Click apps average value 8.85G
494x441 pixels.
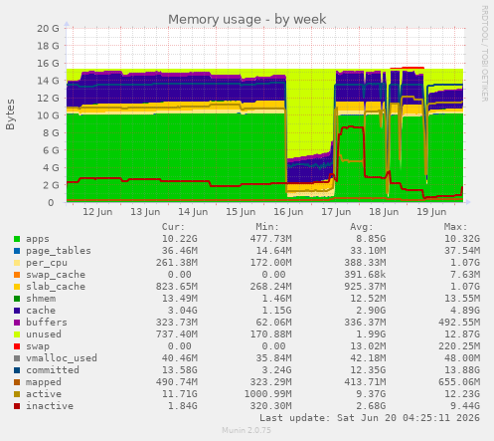coord(371,239)
